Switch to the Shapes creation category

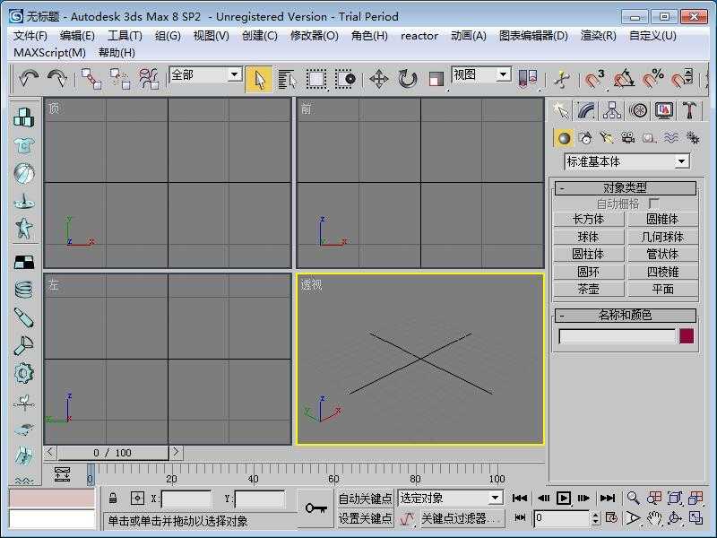(585, 138)
